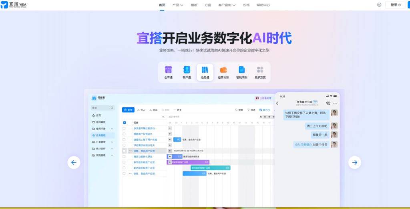Go to next slide with right arrow
Viewport: 410px width, 209px height.
tap(354, 162)
